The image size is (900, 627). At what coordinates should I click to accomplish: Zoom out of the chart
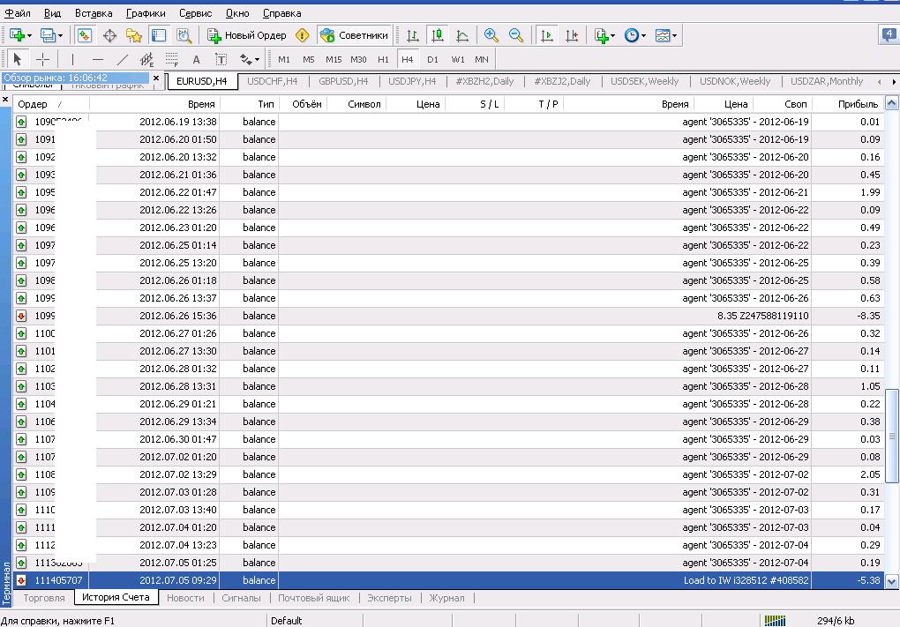[x=516, y=35]
